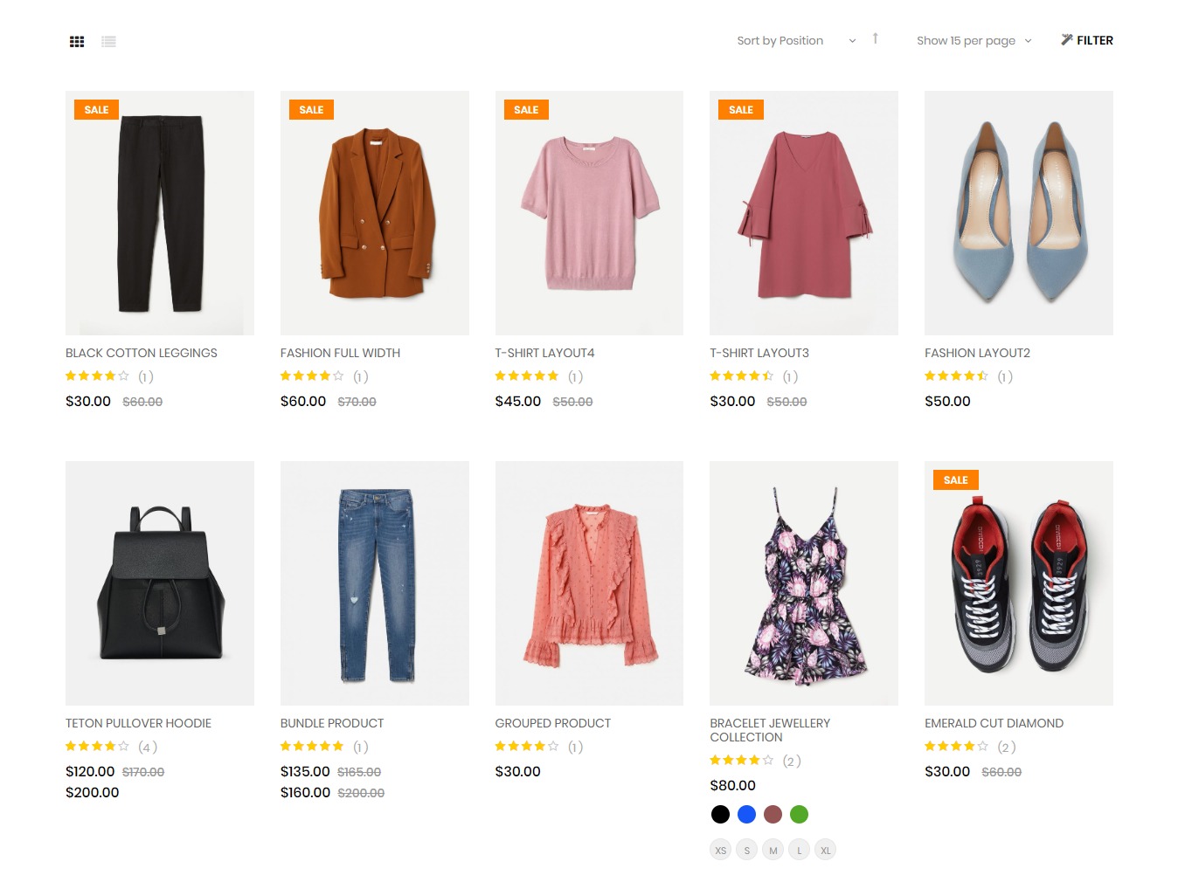Switch to grid view layout
Viewport: 1178px width, 889px height.
77,41
